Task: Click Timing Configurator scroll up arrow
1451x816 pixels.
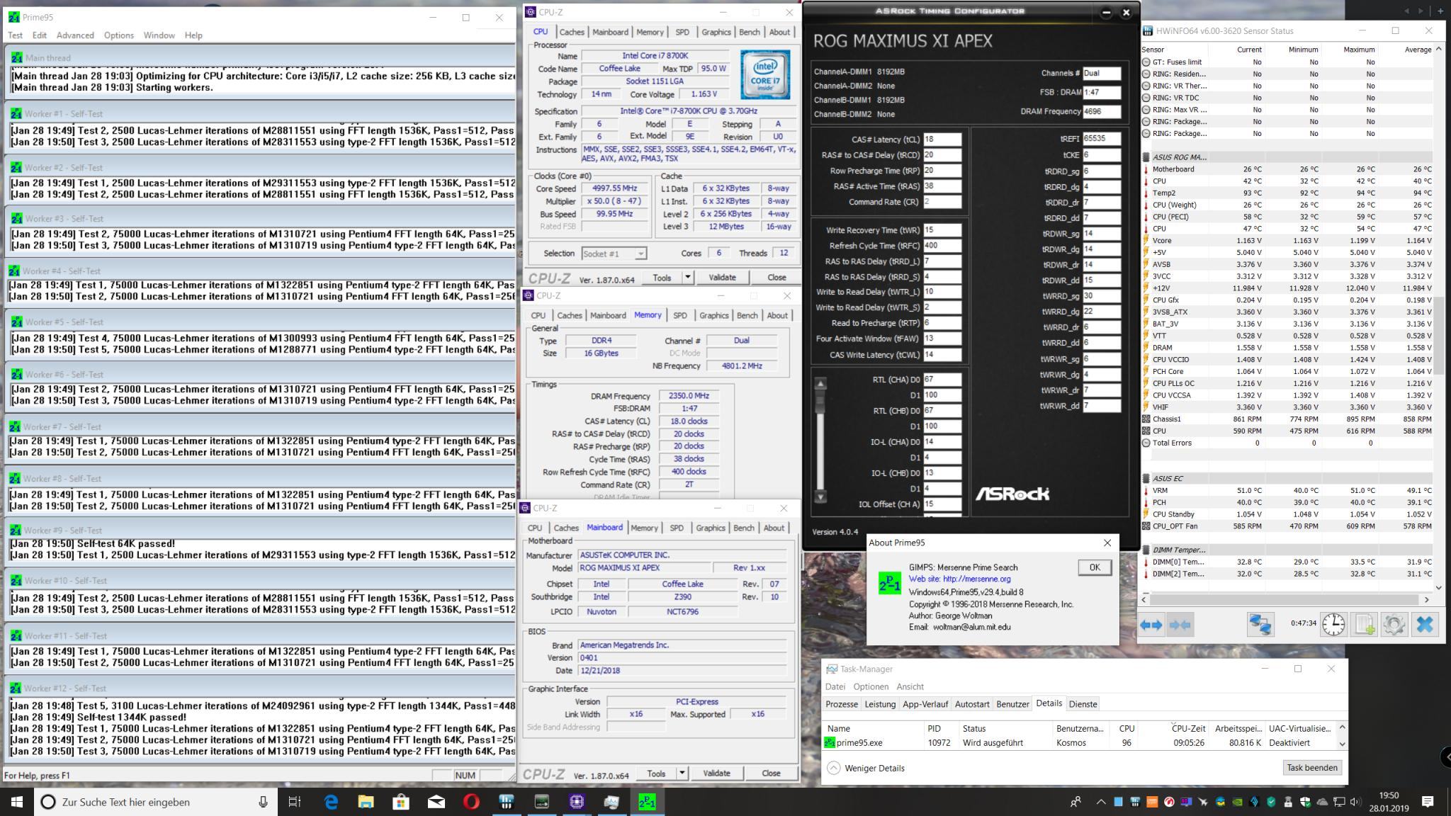Action: [x=820, y=384]
